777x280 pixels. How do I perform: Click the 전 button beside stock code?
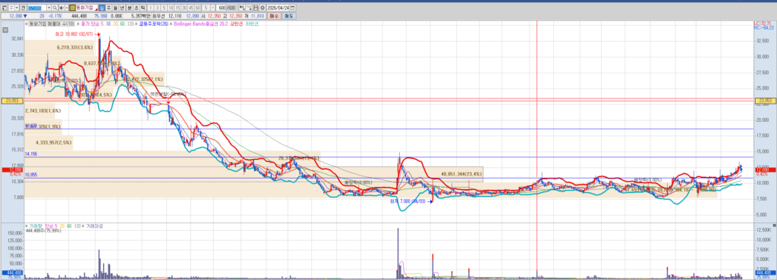(23, 8)
